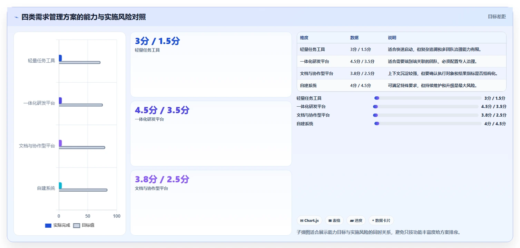Click the 一体化研发平台 progress bar
This screenshot has height=248, width=520.
click(x=425, y=107)
